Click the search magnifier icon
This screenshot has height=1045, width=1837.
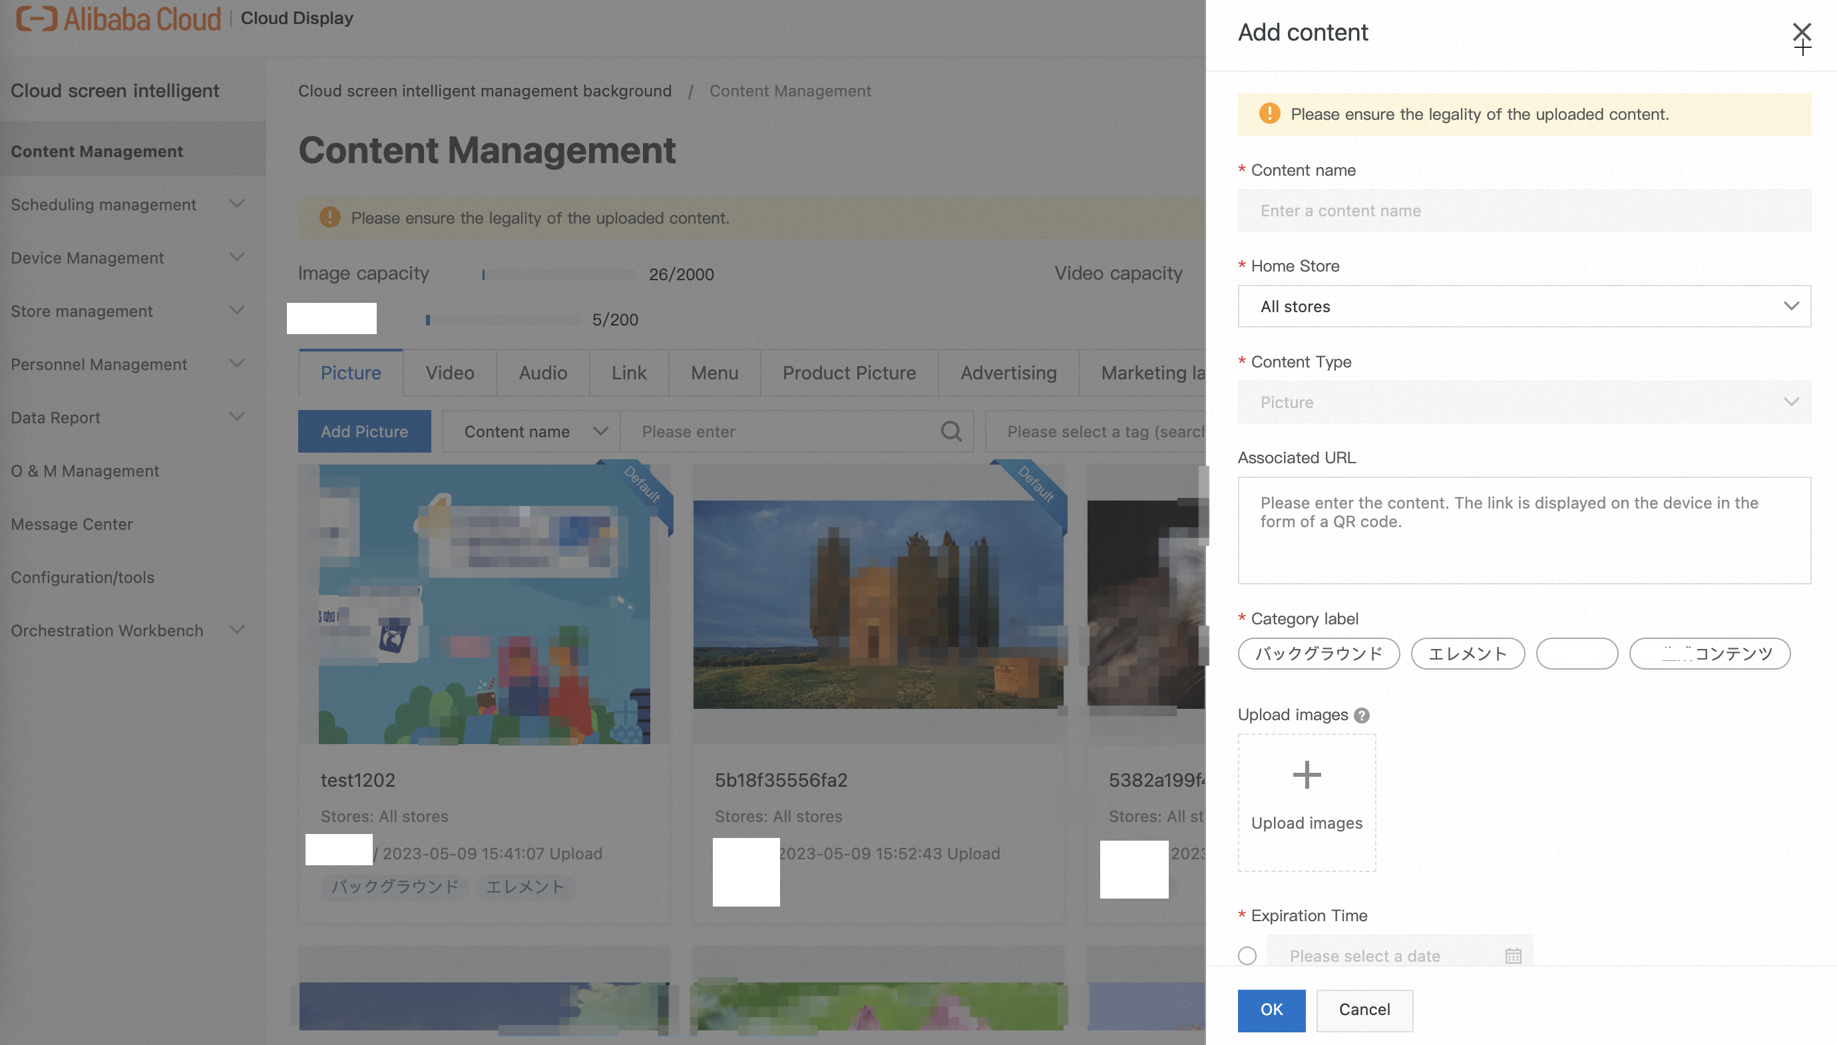pyautogui.click(x=951, y=431)
